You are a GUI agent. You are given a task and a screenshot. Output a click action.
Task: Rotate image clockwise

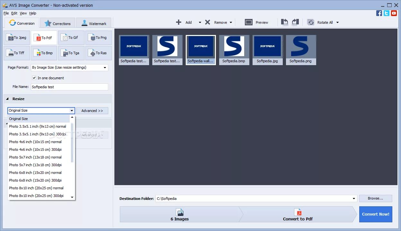[295, 22]
